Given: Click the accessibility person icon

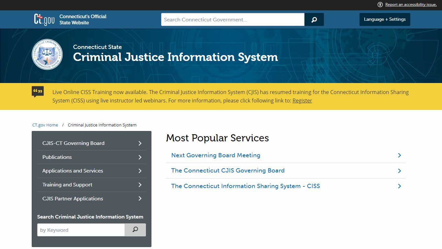Looking at the screenshot, I should [380, 5].
